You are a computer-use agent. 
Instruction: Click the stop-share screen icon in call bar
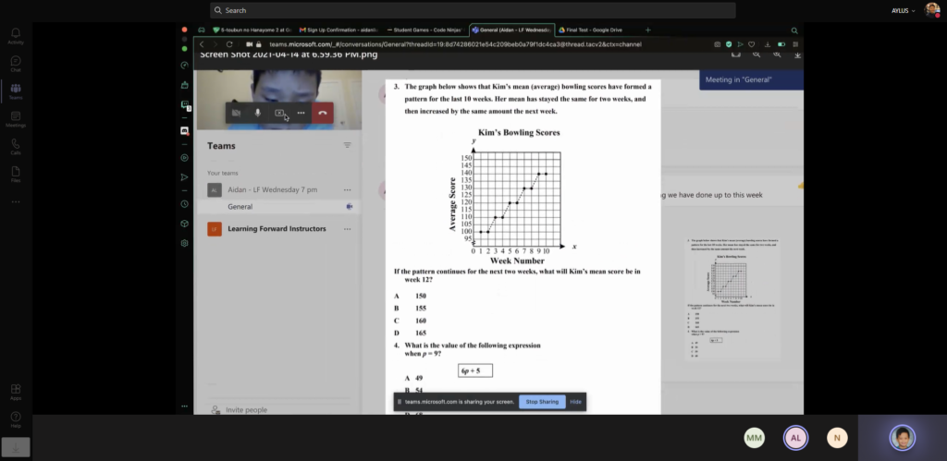point(279,113)
